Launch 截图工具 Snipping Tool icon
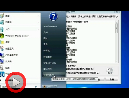The image size is (129, 98). point(2,48)
